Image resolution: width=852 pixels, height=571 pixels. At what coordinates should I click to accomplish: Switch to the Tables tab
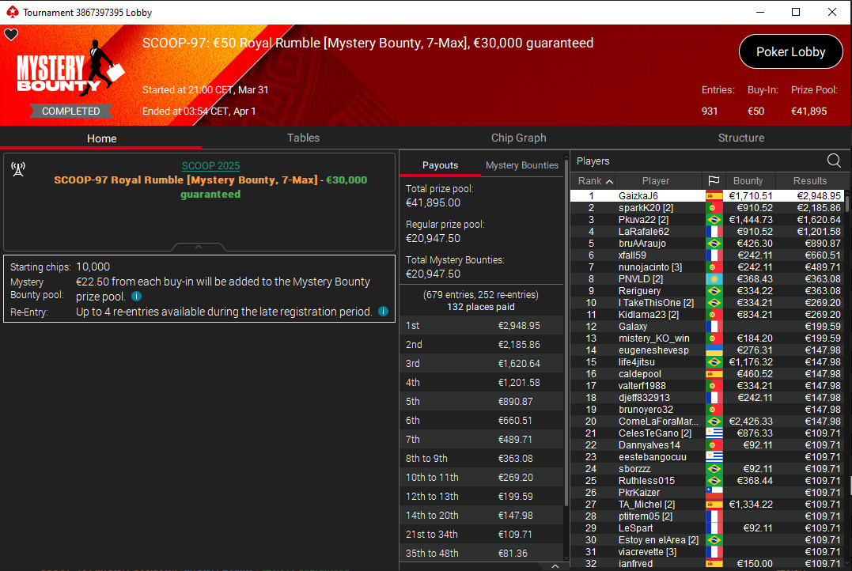(x=303, y=138)
